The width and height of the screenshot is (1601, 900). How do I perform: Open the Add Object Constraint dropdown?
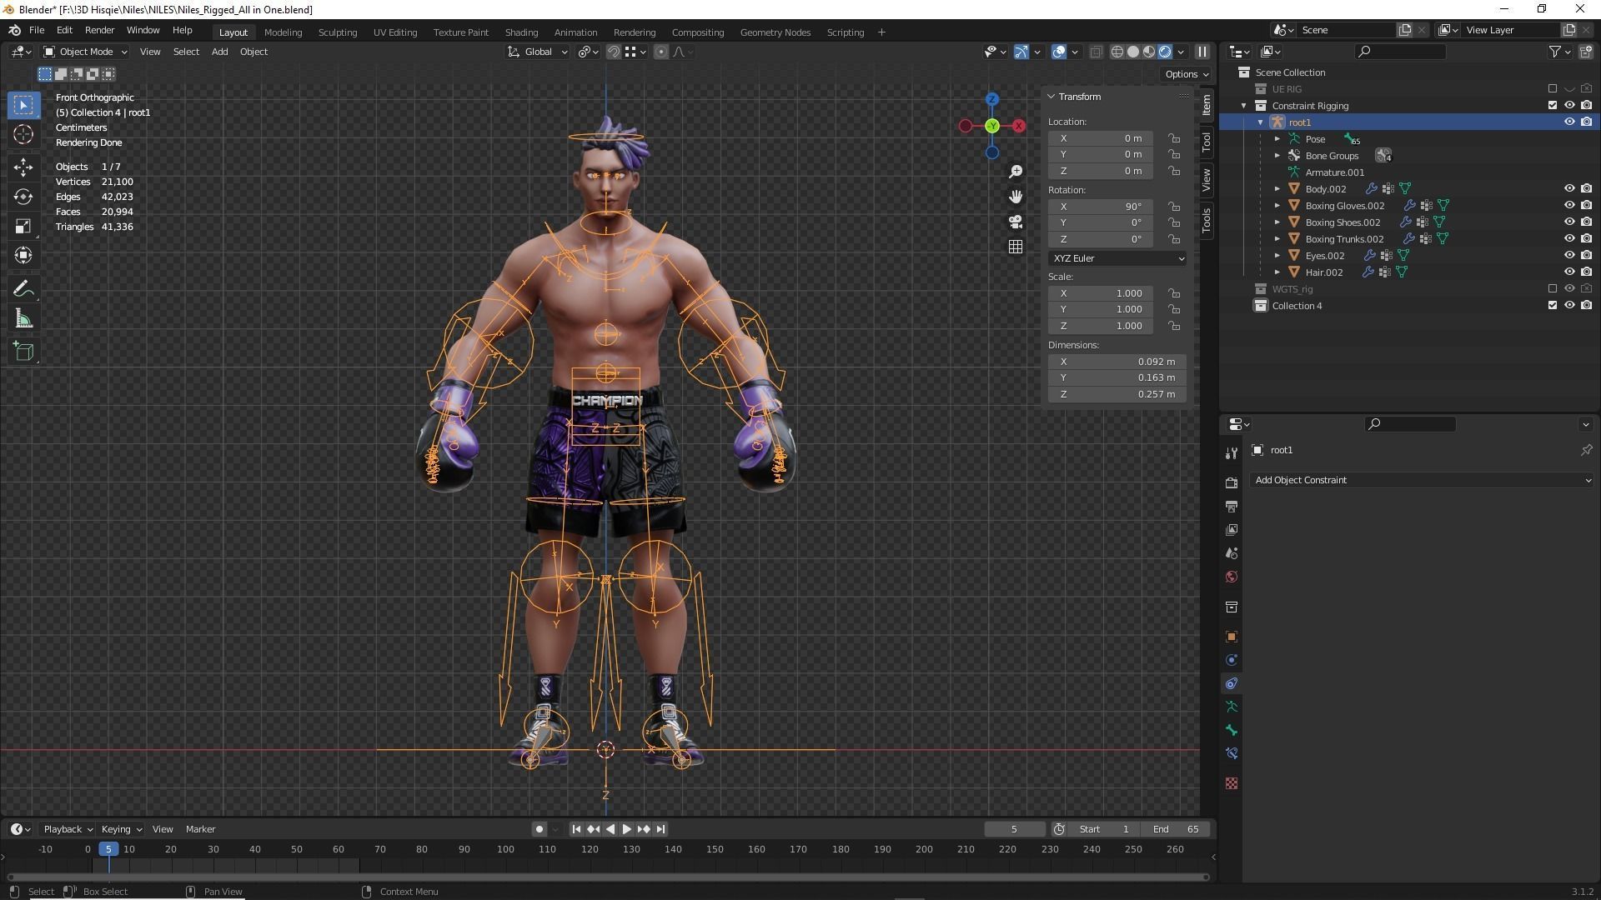tap(1422, 480)
